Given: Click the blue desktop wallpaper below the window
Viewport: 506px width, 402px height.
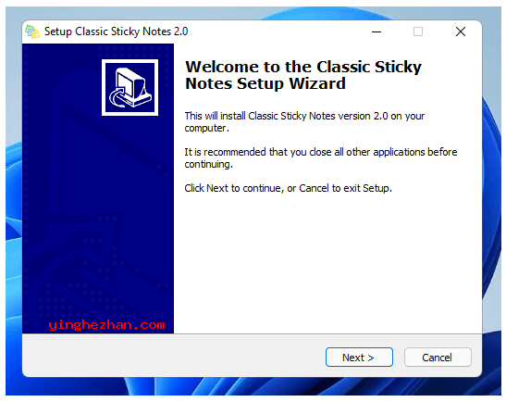Looking at the screenshot, I should (253, 386).
